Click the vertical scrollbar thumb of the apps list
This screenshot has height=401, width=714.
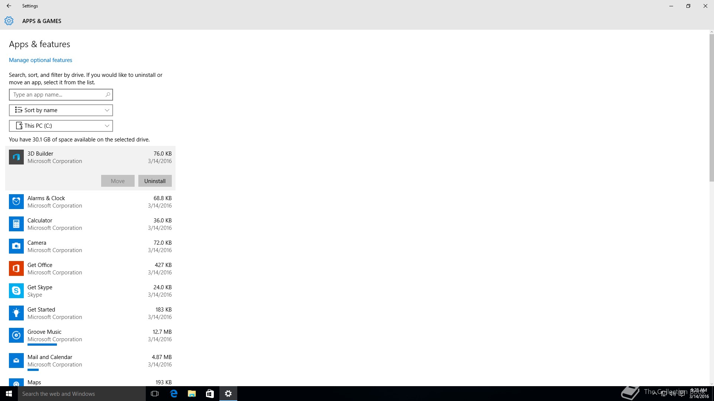coord(711,108)
